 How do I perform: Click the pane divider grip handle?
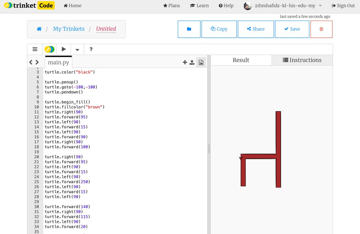pos(209,149)
